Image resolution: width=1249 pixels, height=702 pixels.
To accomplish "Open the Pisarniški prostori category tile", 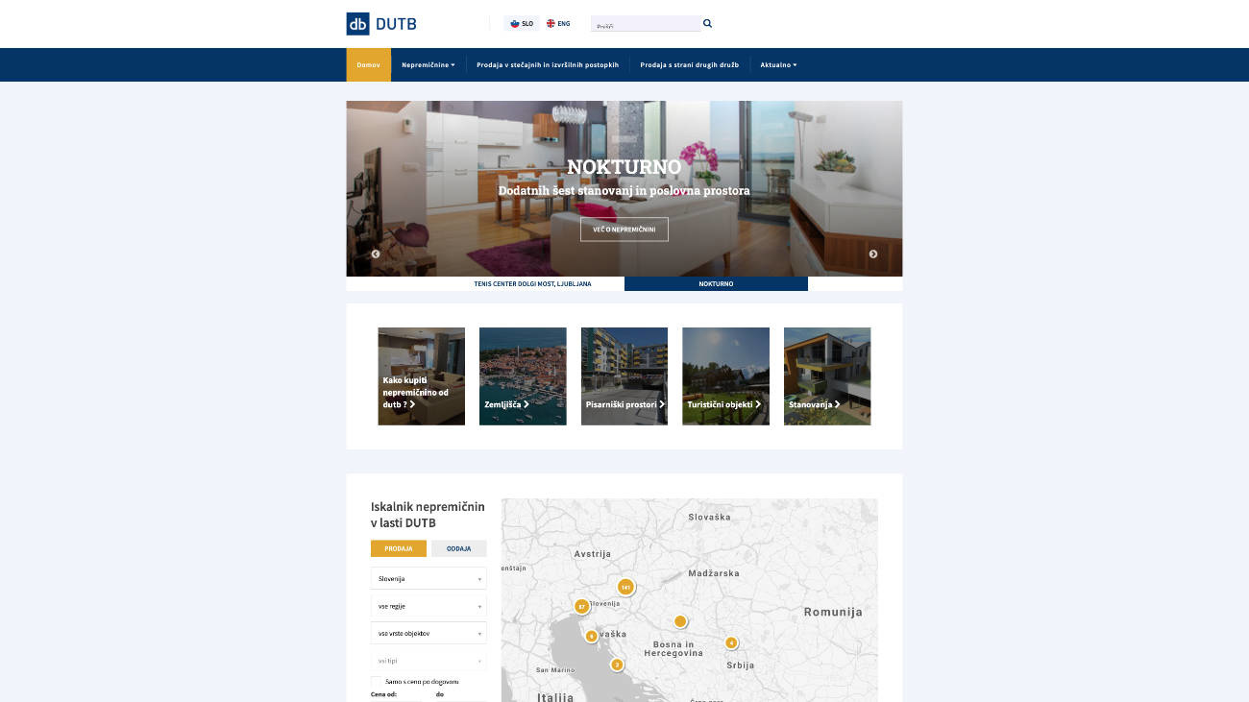I will tap(624, 376).
